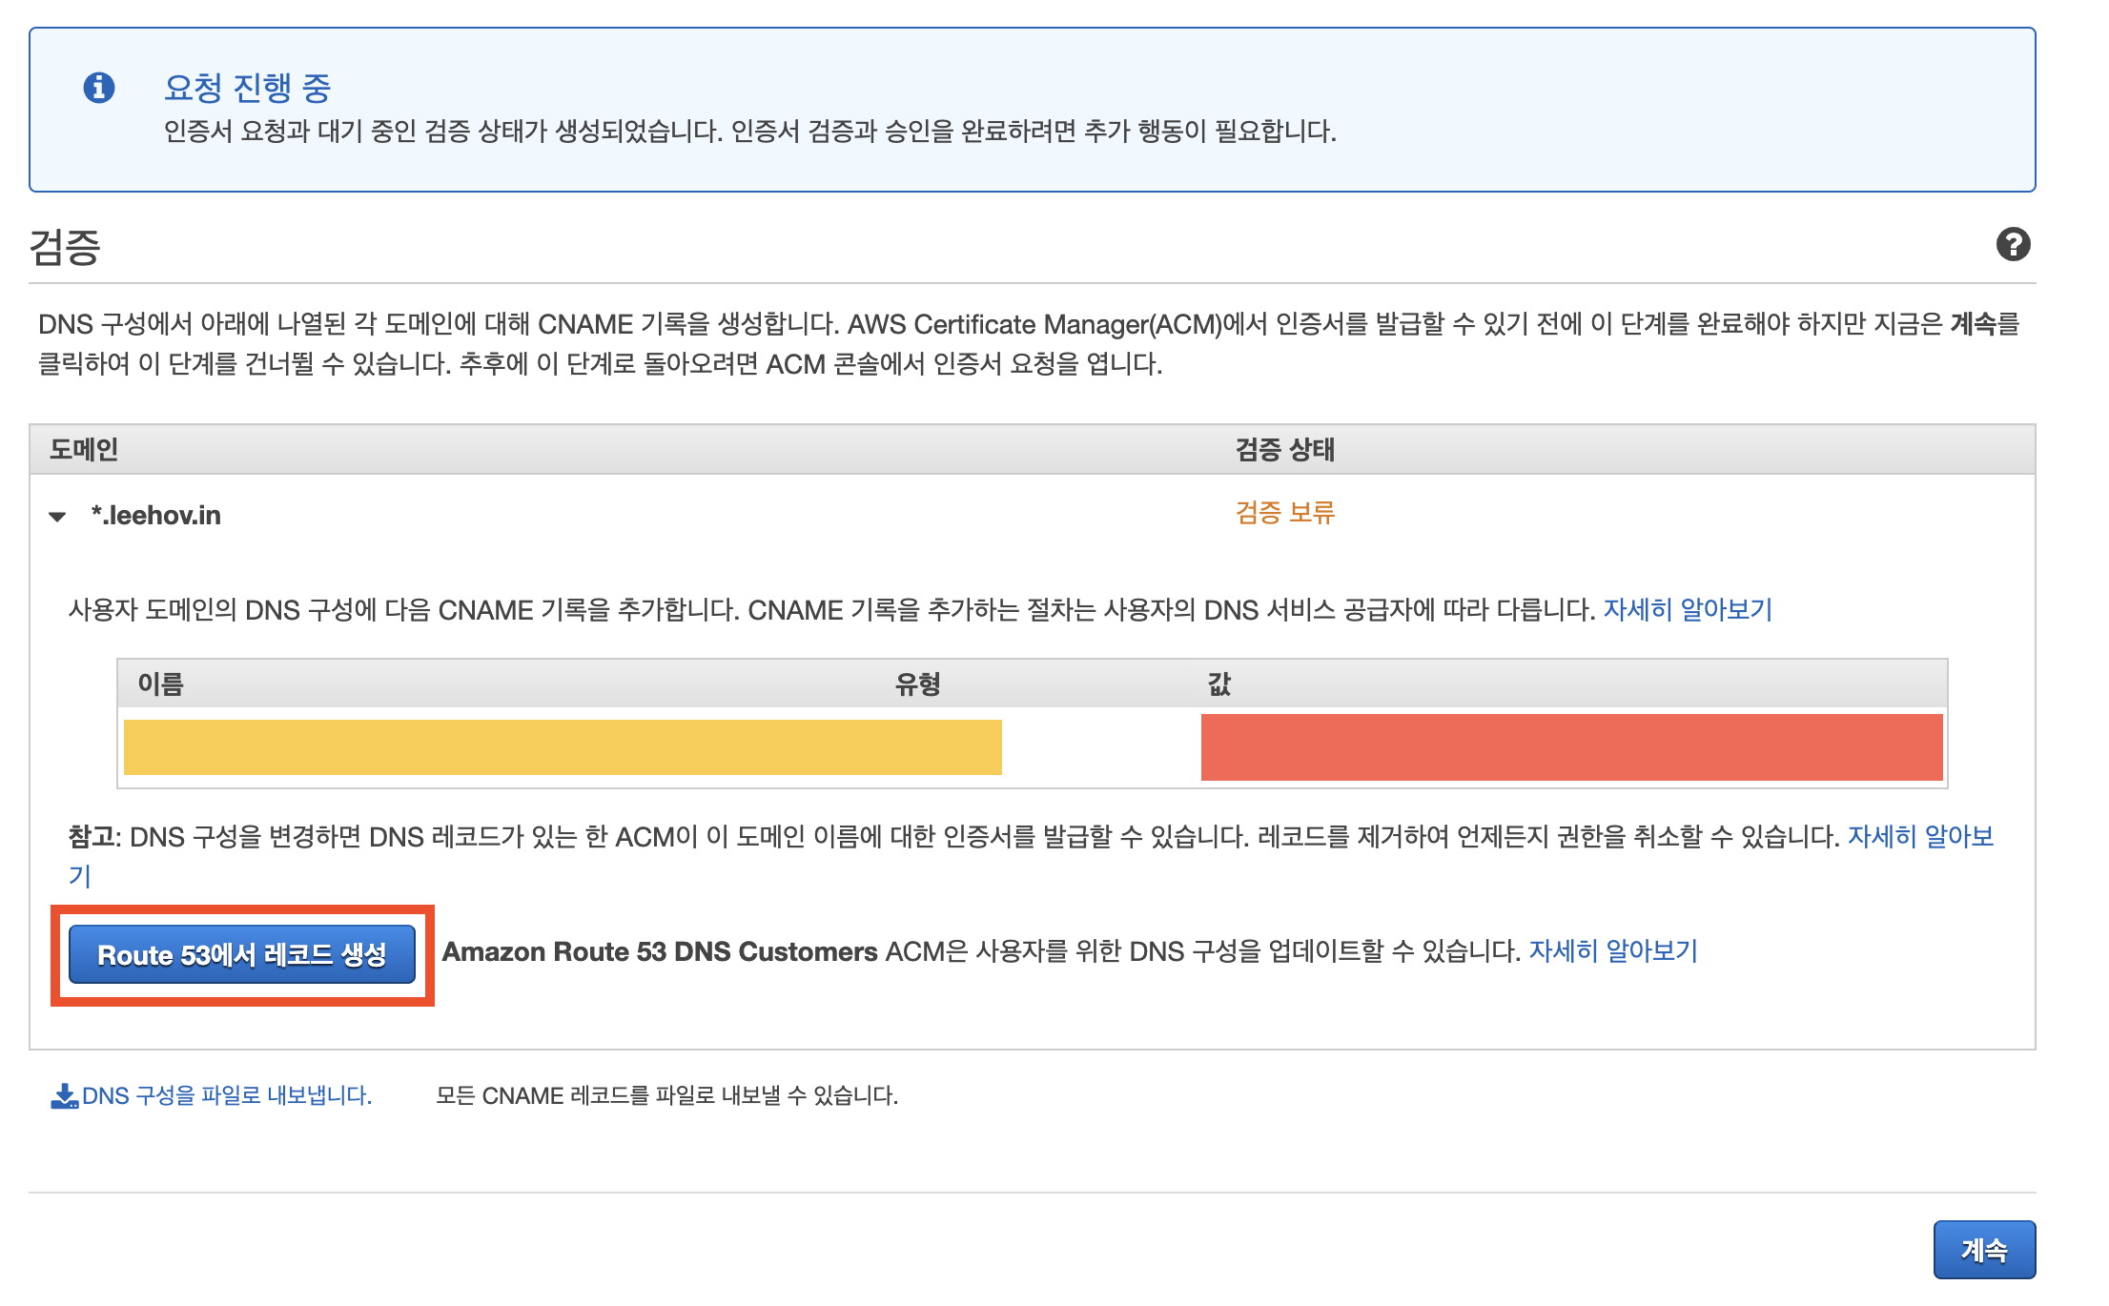
Task: Click the yellow masked CNAME name cell
Action: [563, 747]
